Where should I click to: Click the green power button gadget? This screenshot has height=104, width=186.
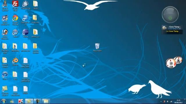pos(170,18)
